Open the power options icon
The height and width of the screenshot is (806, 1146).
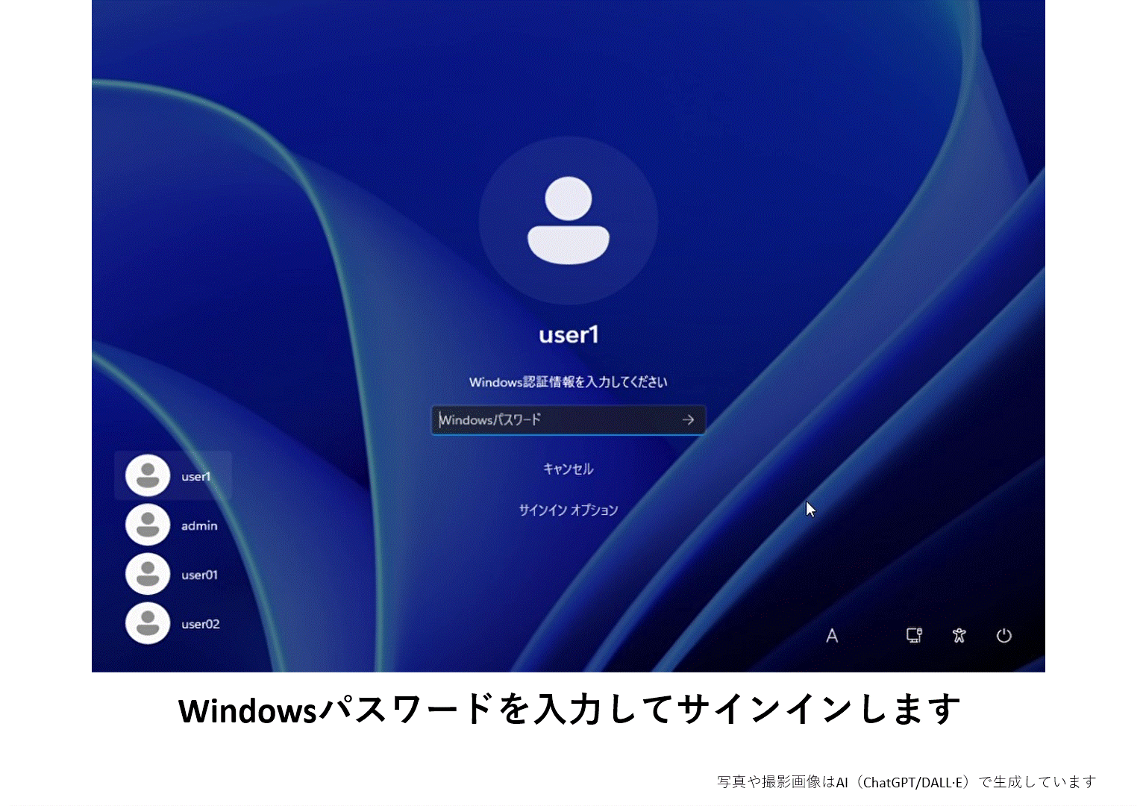[x=1004, y=635]
